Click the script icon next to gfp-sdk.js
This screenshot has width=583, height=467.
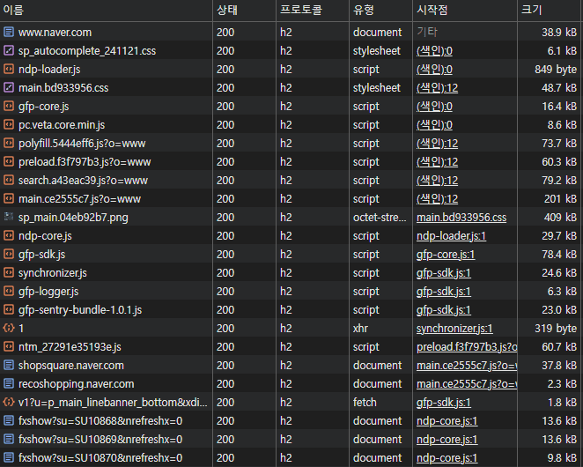click(9, 254)
